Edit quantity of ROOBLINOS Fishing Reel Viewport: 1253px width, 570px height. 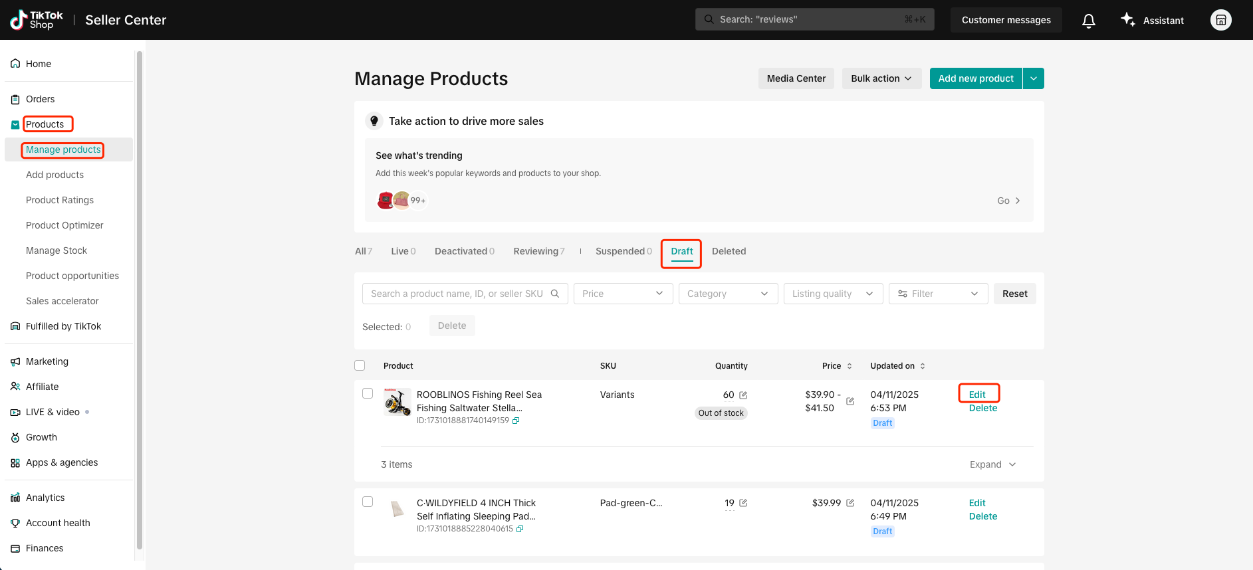coord(743,395)
